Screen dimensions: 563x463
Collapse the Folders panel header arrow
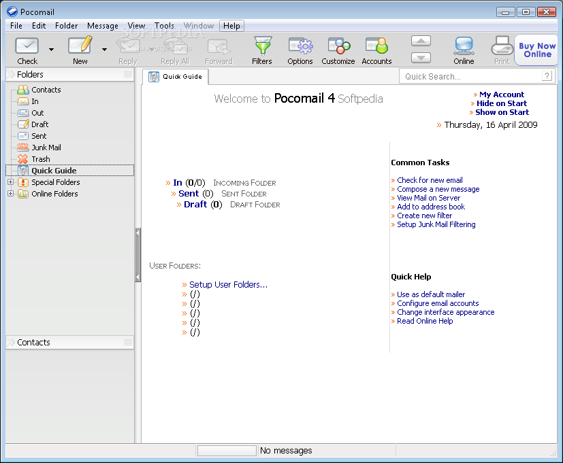point(11,74)
